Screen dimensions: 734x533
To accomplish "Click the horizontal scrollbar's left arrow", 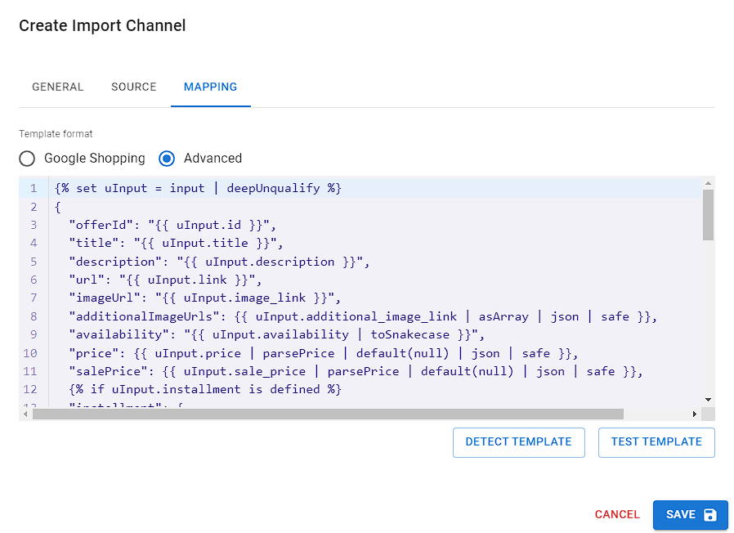I will [25, 414].
